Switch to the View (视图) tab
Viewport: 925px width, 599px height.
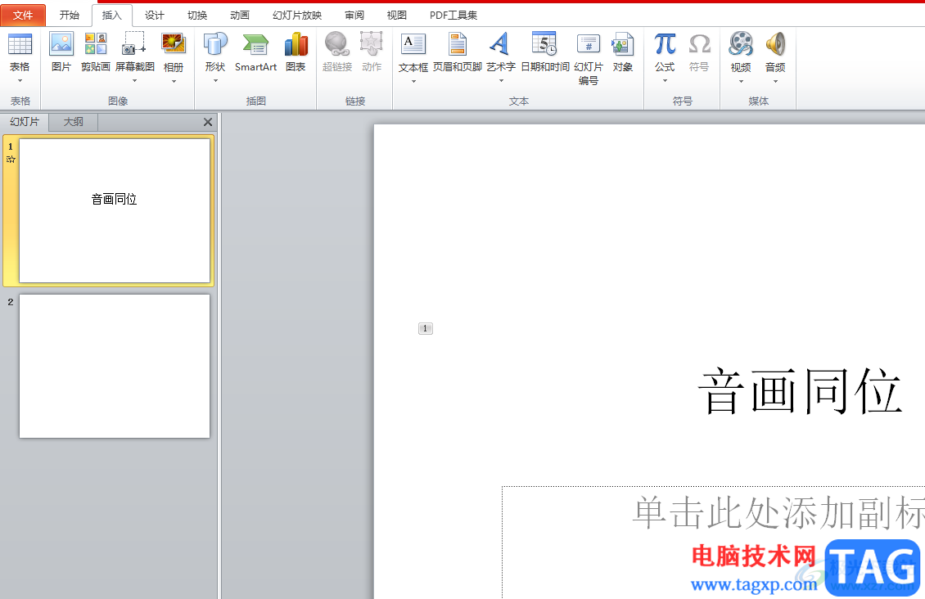point(396,16)
